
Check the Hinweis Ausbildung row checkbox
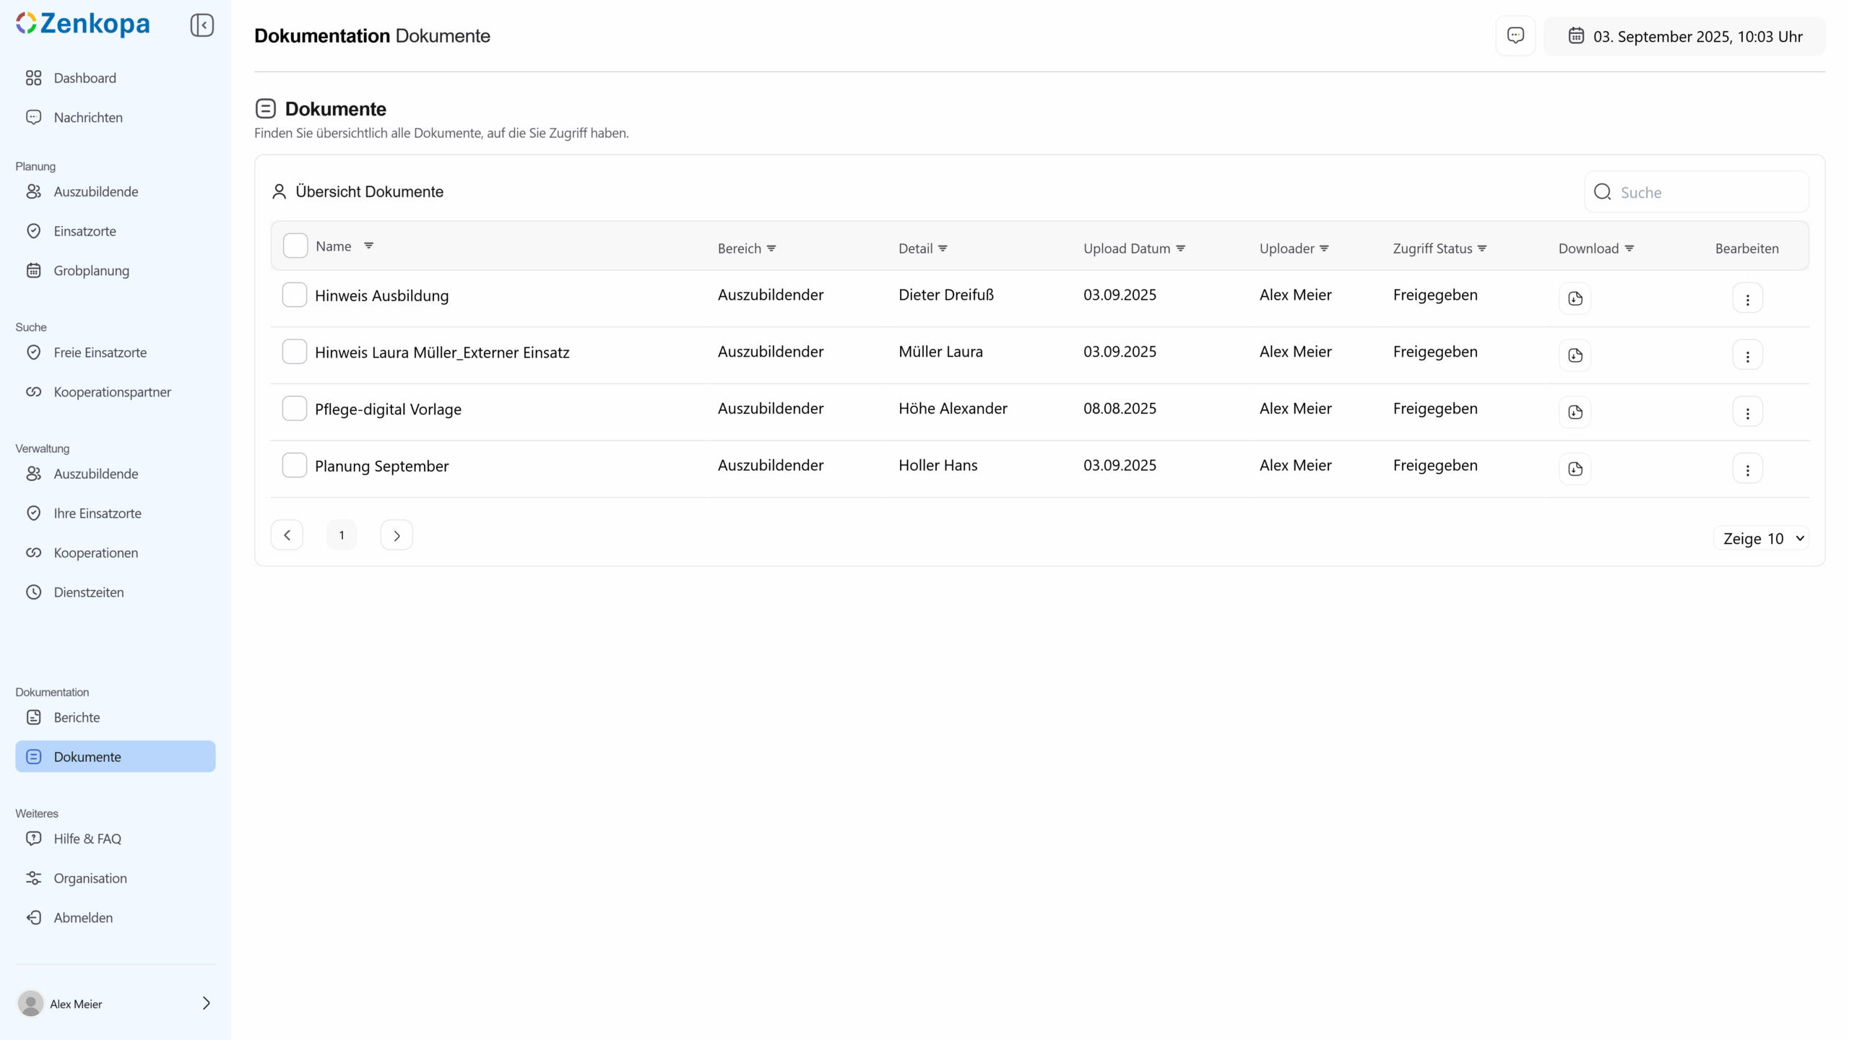[x=294, y=295]
